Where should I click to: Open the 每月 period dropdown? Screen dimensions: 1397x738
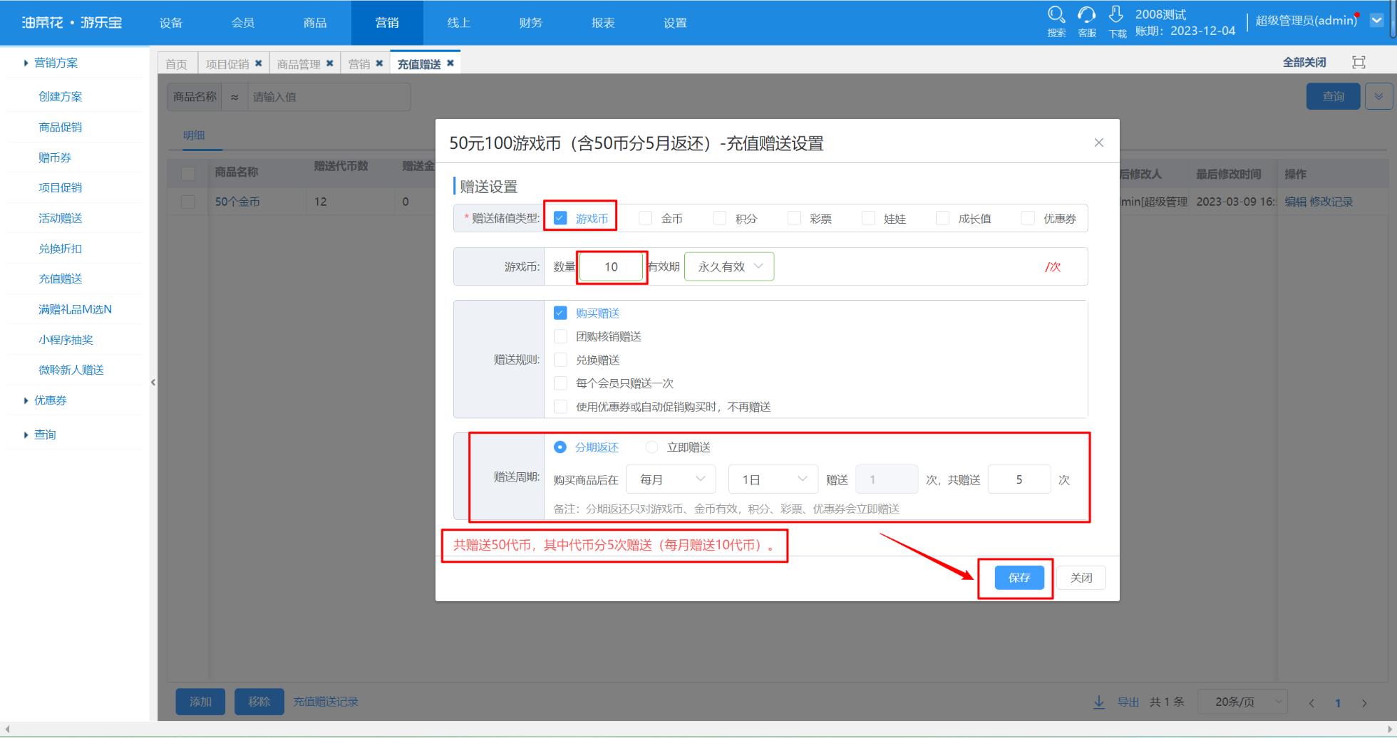tap(671, 479)
